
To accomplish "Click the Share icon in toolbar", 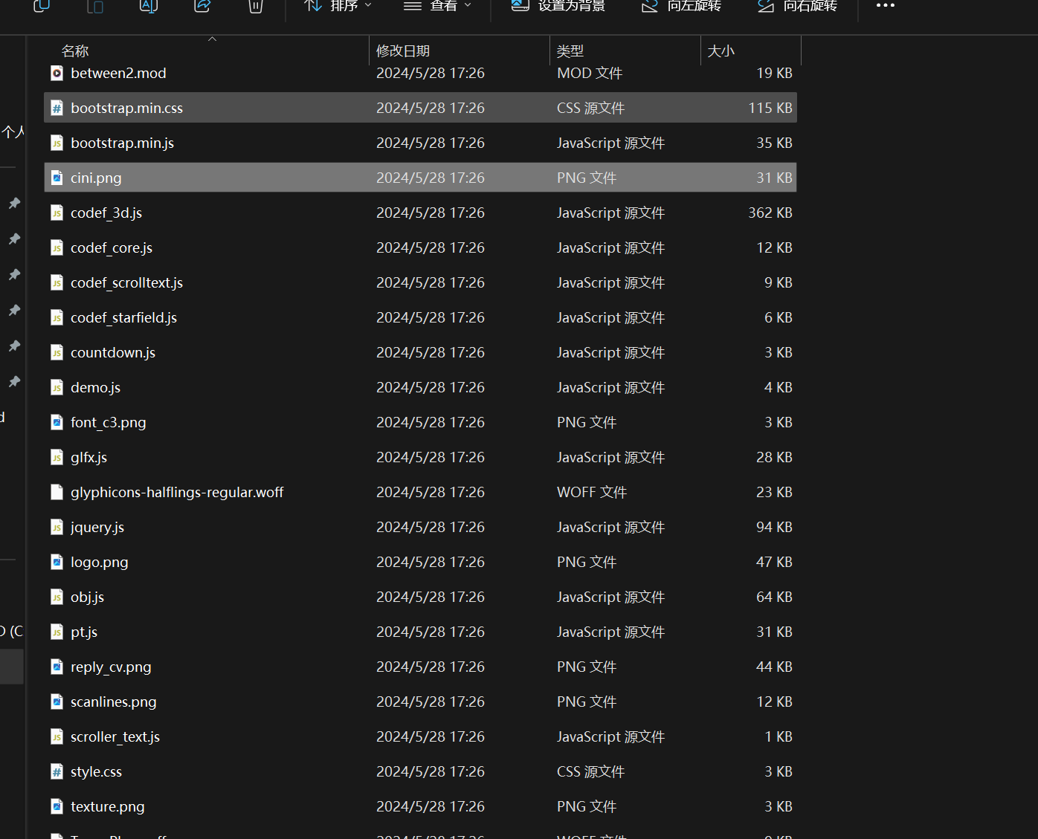I will click(x=202, y=6).
